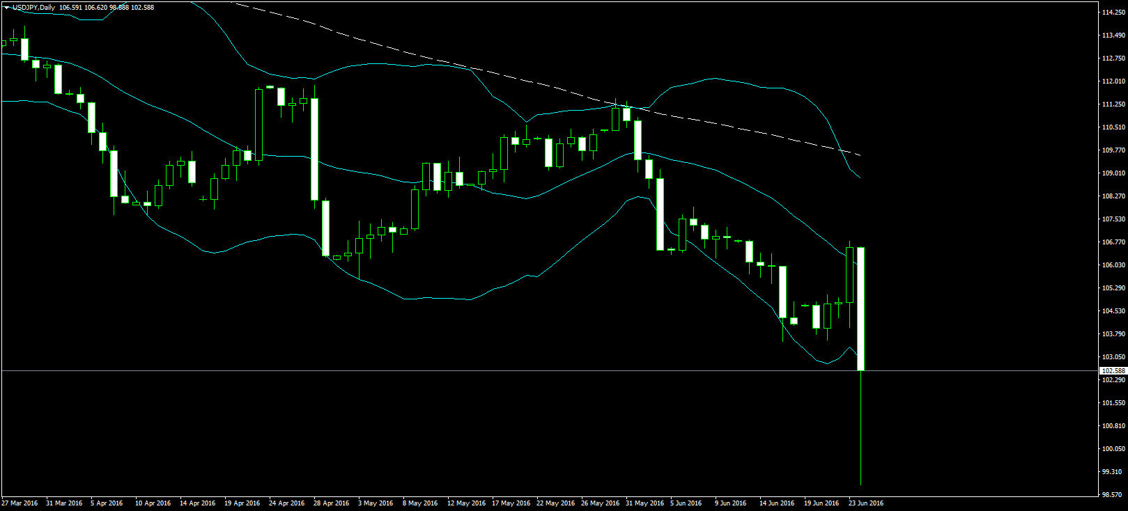Viewport: 1128px width, 511px height.
Task: Click the 98.570 price axis label
Action: click(1113, 495)
